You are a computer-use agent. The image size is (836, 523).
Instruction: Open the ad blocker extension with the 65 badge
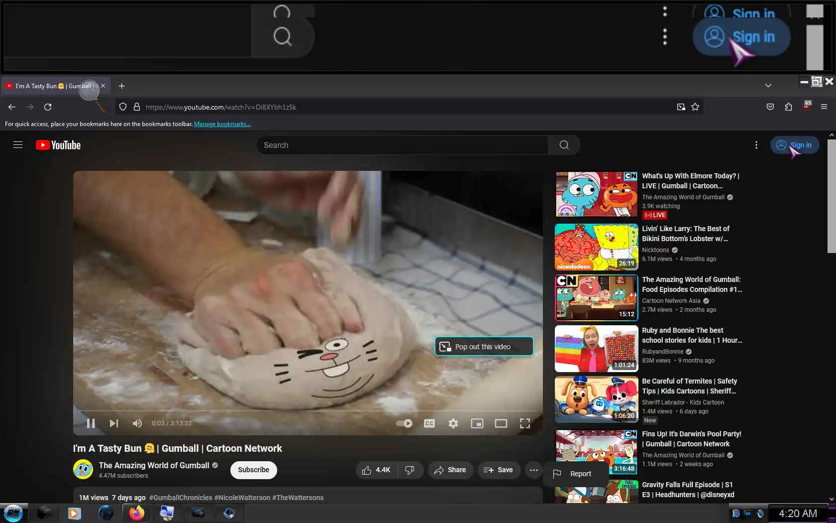pos(807,106)
